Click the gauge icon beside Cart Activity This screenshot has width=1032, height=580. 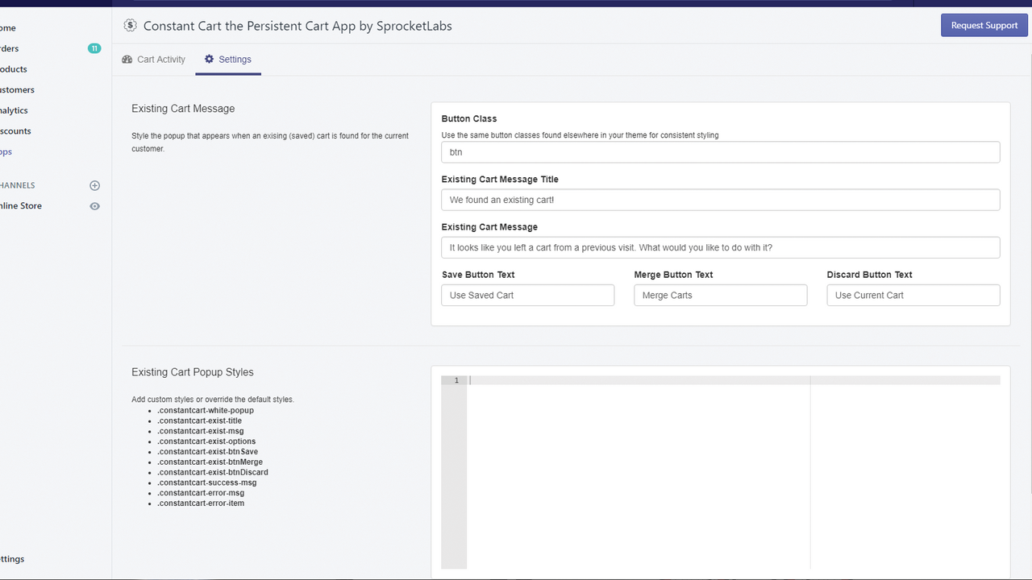click(127, 59)
